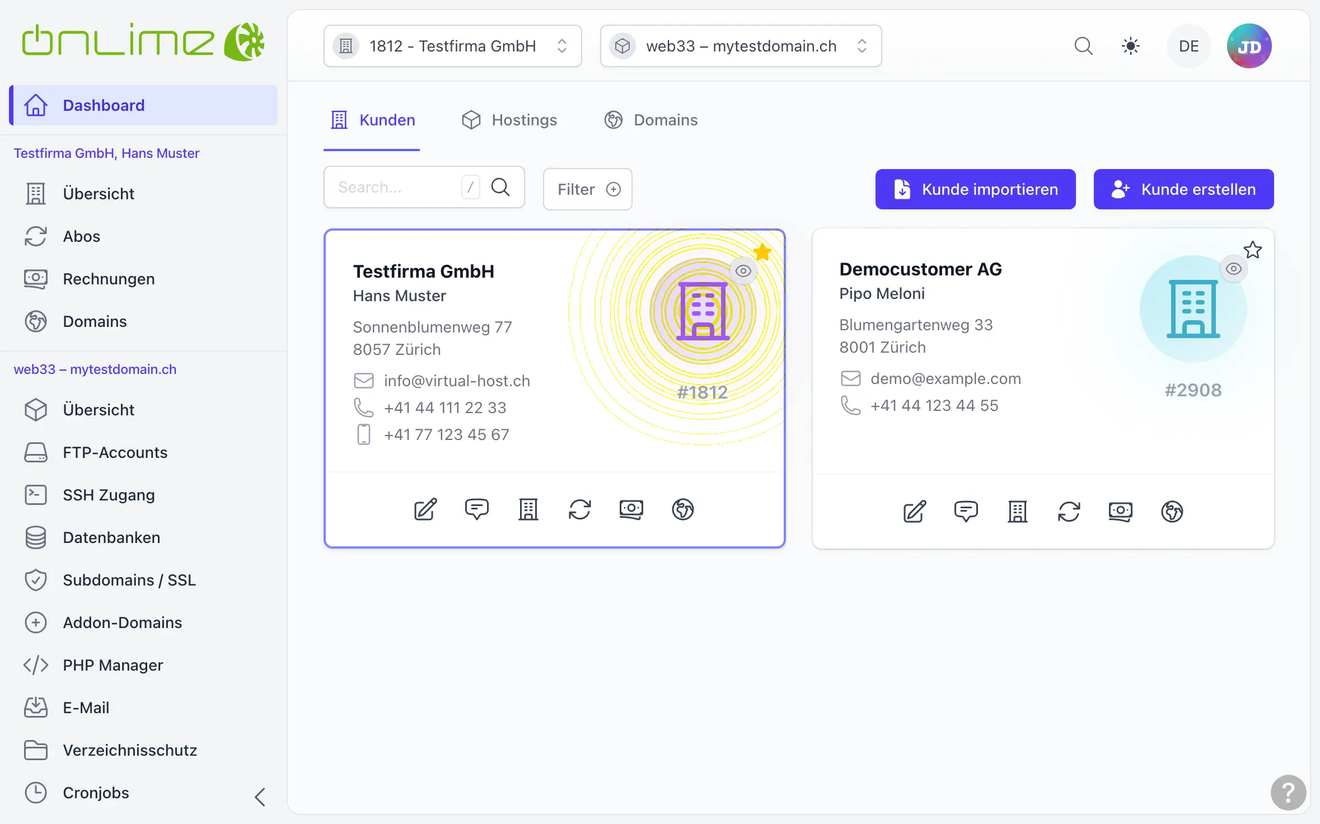Toggle eye visibility on Testfirma GmbH card
Viewport: 1320px width, 824px height.
743,271
